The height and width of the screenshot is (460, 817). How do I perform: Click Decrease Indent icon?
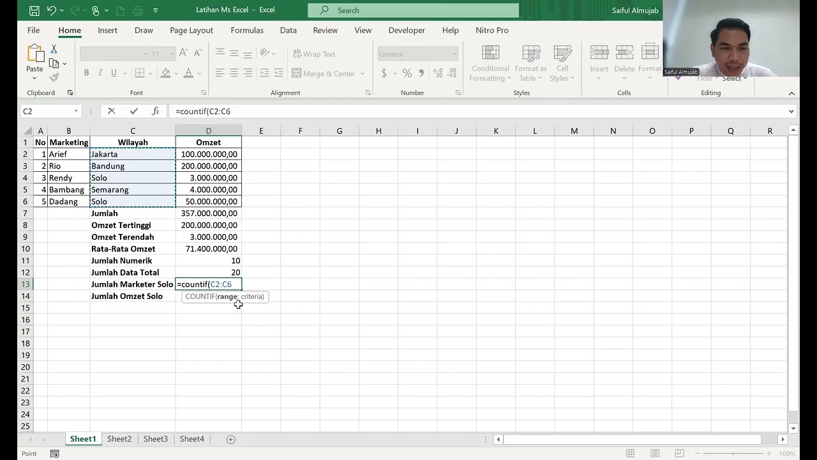click(264, 73)
